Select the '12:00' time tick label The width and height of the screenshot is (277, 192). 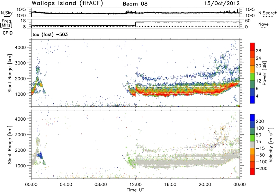click(135, 185)
